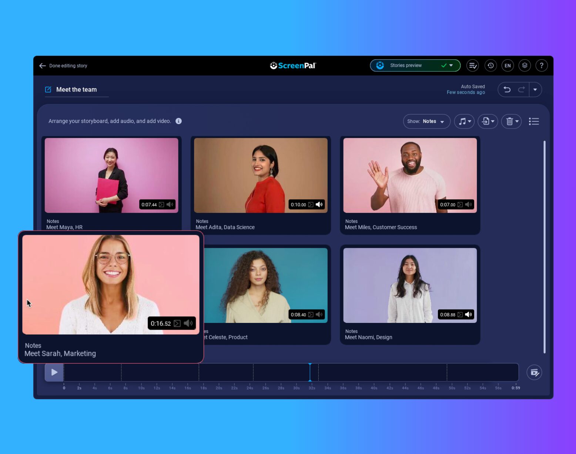Click the EN language icon
The height and width of the screenshot is (454, 576).
tap(508, 66)
